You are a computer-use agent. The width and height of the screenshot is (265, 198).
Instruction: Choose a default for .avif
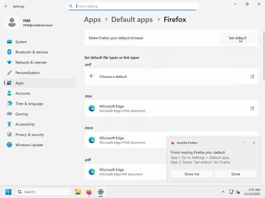pos(113,77)
